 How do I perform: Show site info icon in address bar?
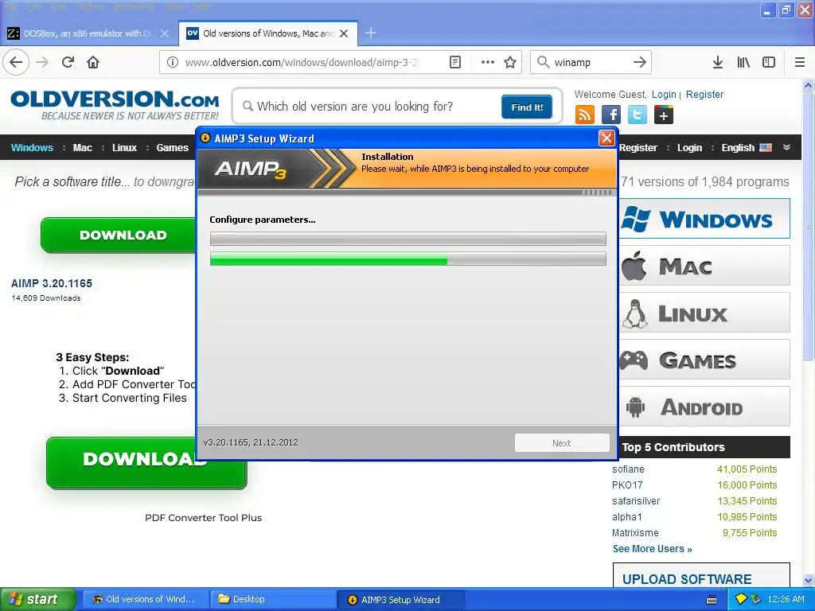coord(173,62)
